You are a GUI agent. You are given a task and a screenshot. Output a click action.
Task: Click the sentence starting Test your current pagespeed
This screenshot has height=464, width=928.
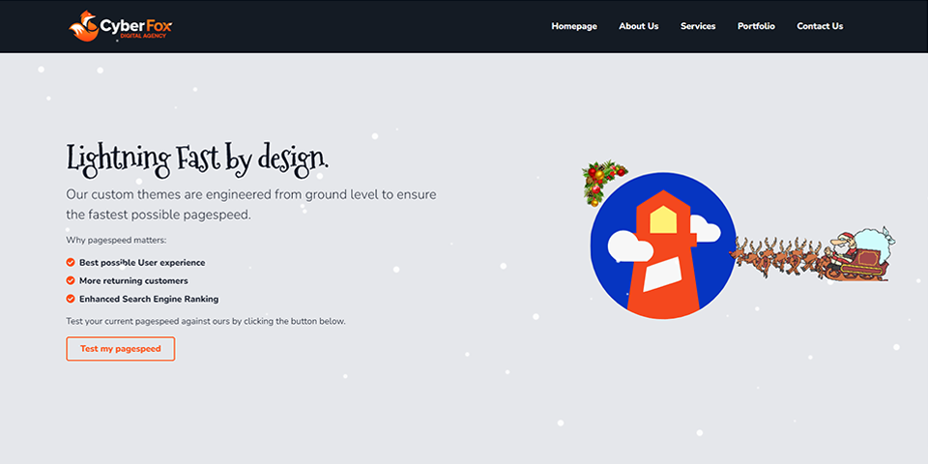(x=205, y=321)
